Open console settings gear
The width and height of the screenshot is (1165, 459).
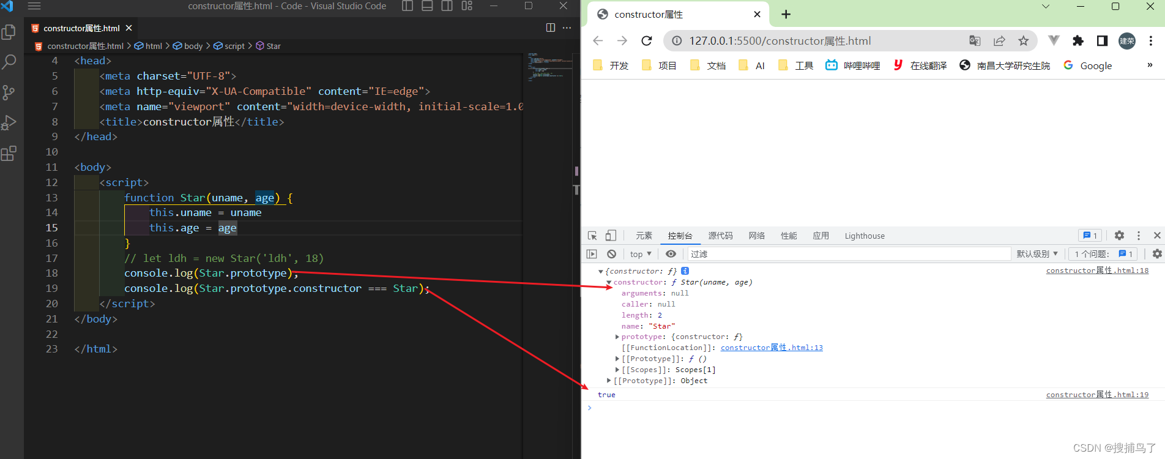point(1157,254)
